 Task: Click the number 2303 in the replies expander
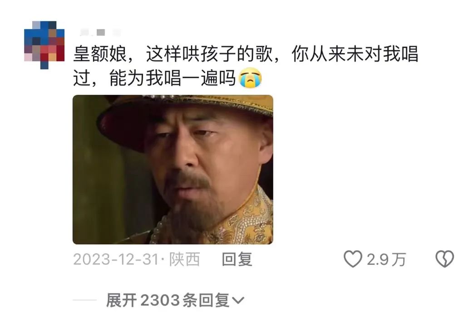pos(160,301)
